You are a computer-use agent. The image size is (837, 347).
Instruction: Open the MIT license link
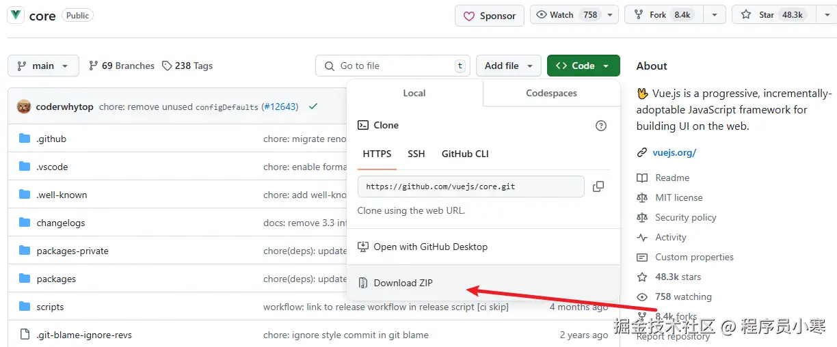point(679,197)
